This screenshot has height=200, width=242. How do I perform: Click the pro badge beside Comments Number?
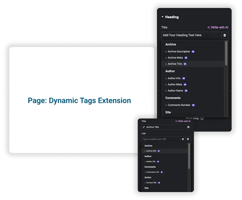193,105
